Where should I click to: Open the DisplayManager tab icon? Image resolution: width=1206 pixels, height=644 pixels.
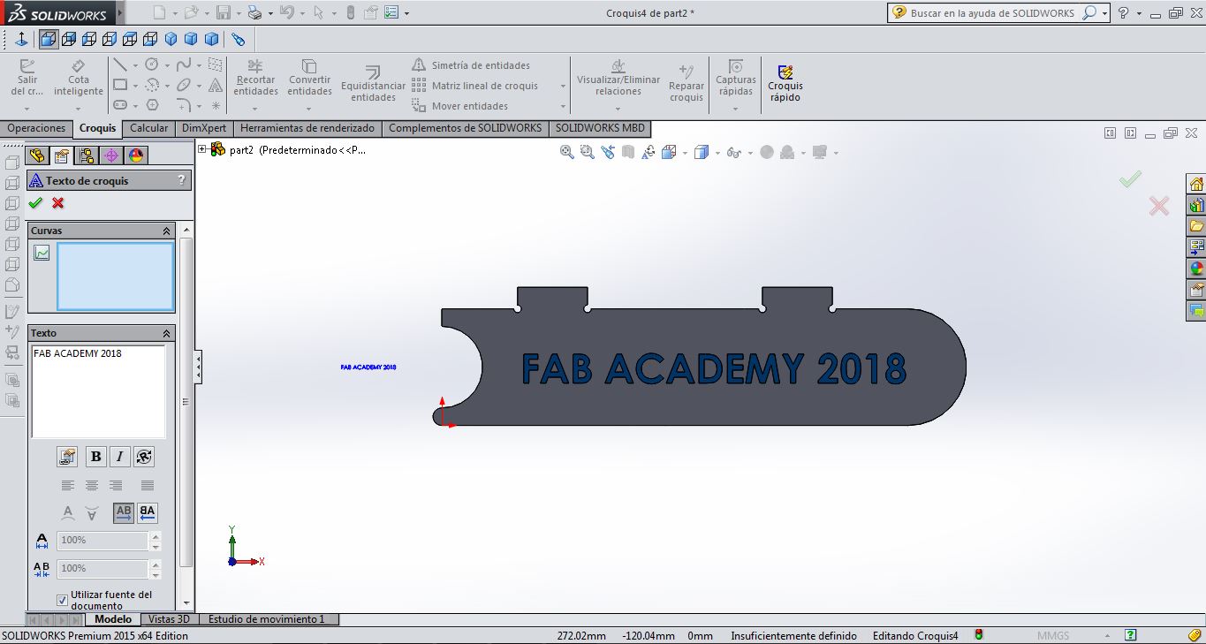click(x=136, y=155)
